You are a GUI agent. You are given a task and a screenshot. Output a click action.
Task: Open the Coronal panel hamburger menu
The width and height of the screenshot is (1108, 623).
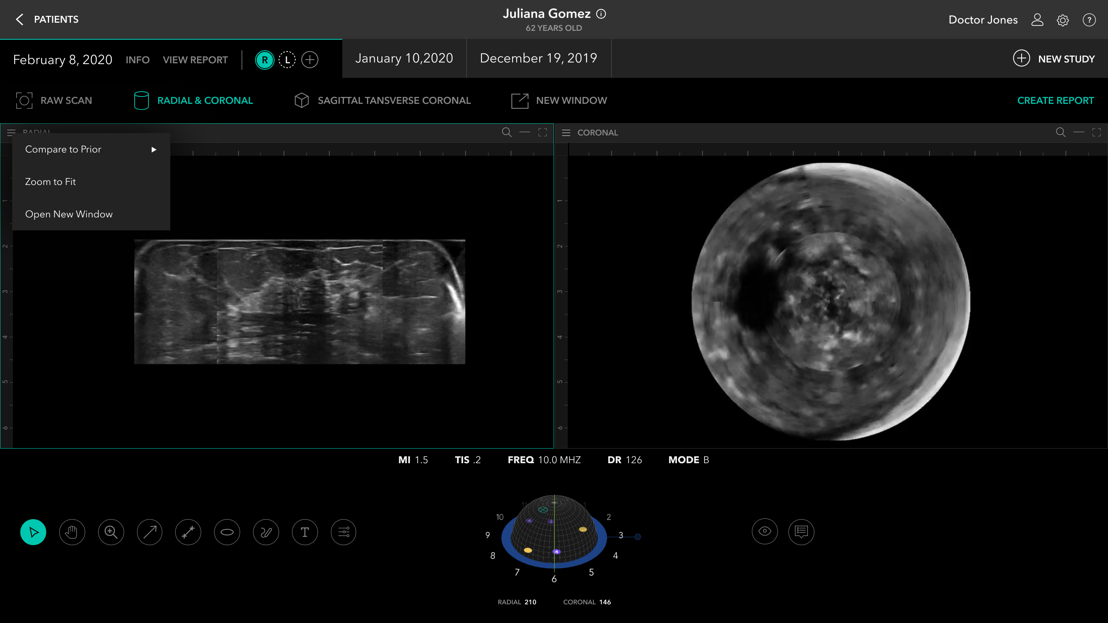(566, 133)
